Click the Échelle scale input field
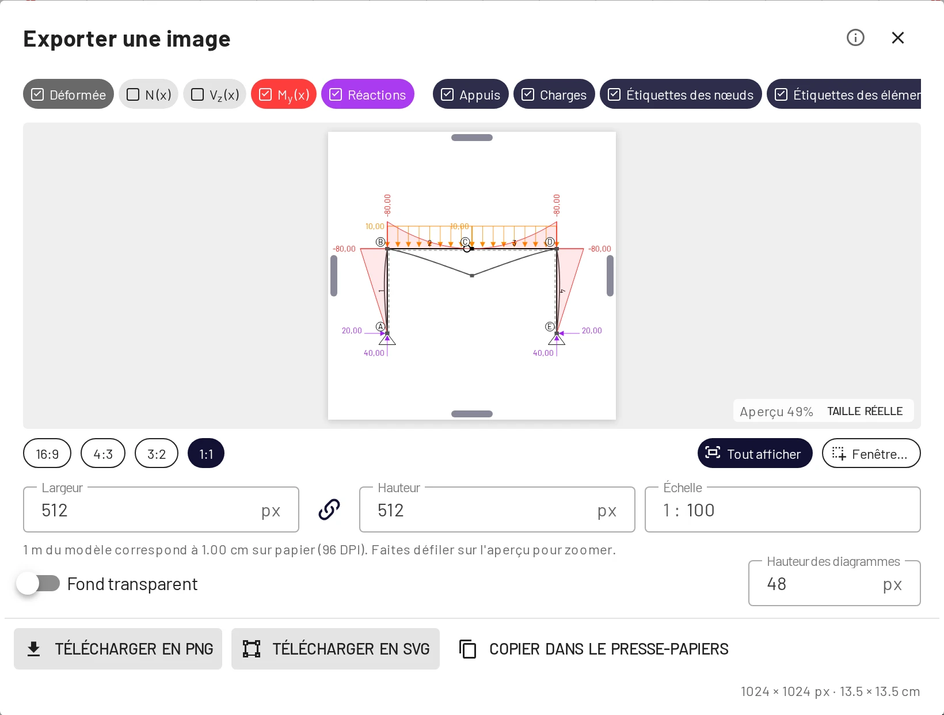The height and width of the screenshot is (715, 944). (x=783, y=510)
